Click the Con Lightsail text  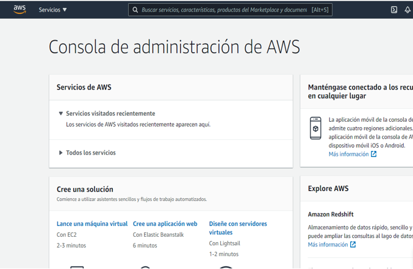point(224,243)
